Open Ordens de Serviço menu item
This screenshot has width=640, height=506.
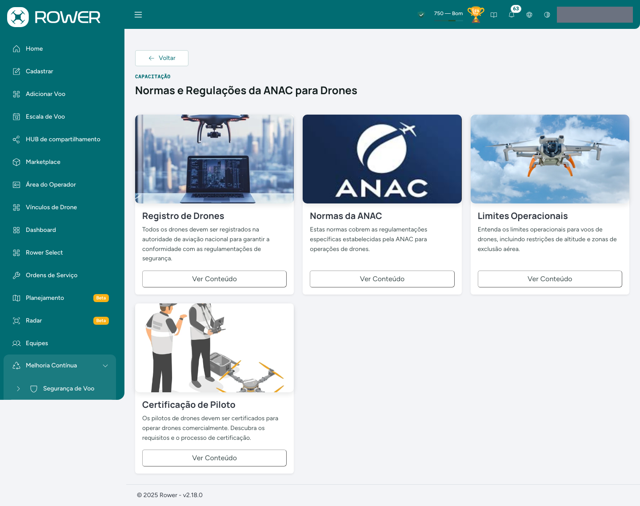pos(60,275)
